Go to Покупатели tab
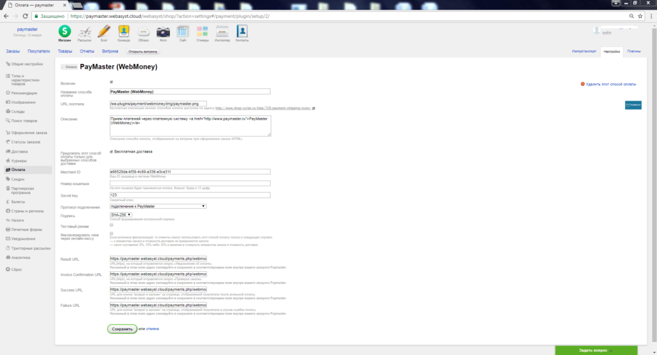This screenshot has height=355, width=657. tap(38, 51)
